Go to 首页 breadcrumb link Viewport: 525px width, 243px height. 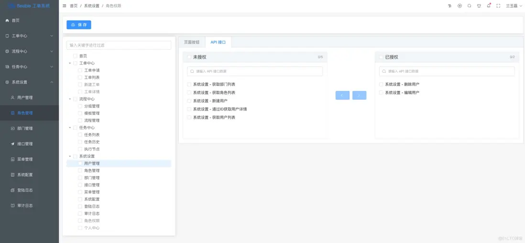pyautogui.click(x=74, y=6)
